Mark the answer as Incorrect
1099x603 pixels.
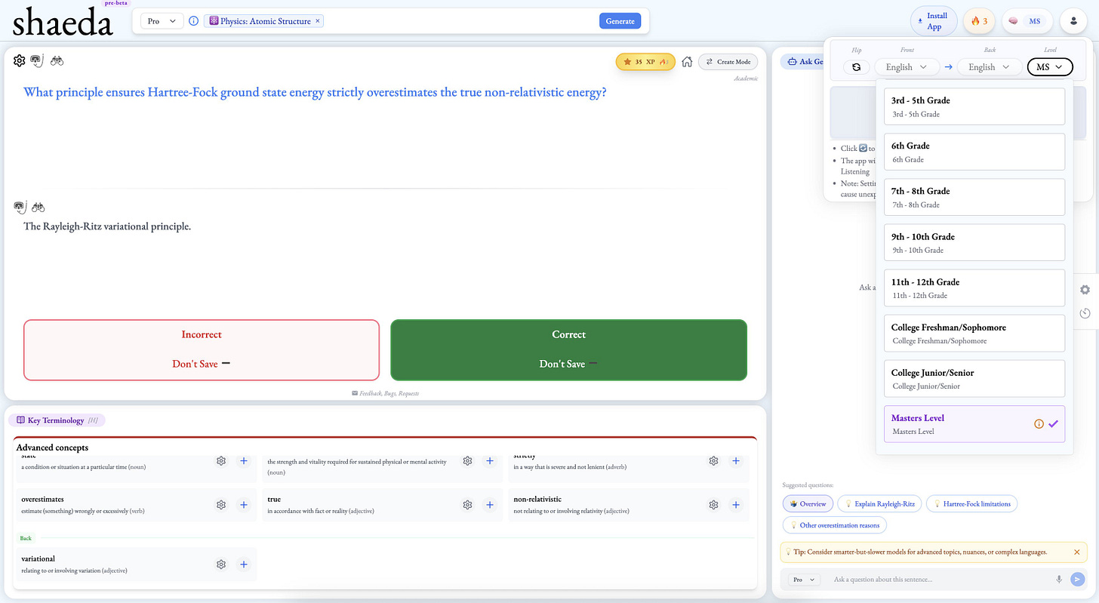tap(202, 349)
